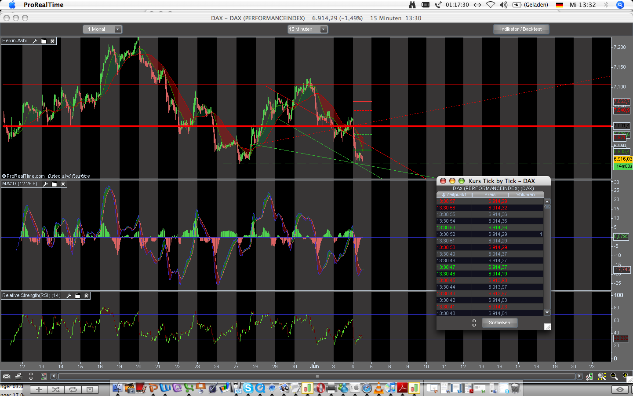Open RSI indicator settings wrench
This screenshot has width=633, height=396.
pos(69,296)
